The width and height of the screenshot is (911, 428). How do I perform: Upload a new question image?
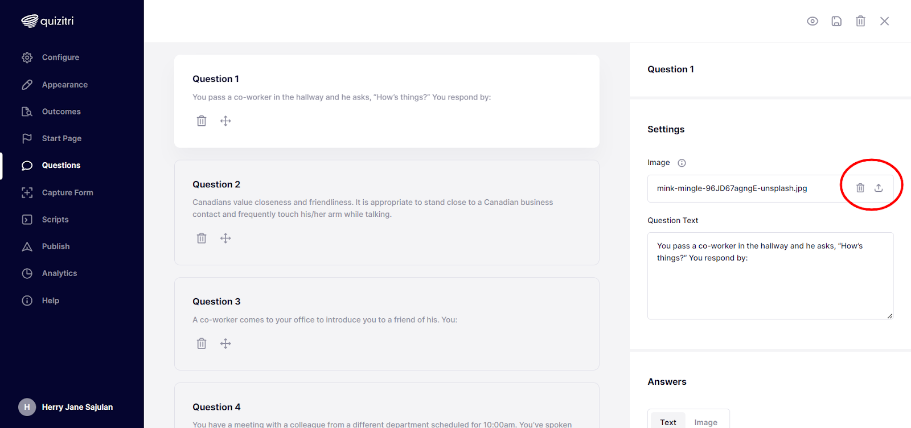pyautogui.click(x=879, y=188)
